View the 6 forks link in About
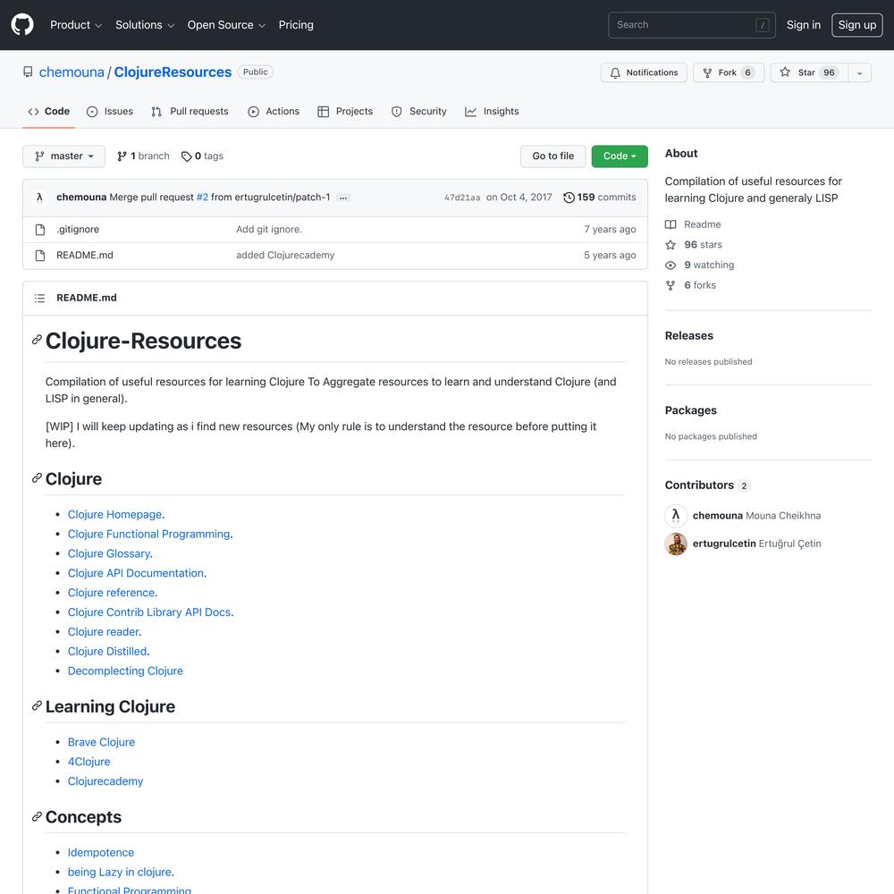The width and height of the screenshot is (894, 894). tap(690, 285)
